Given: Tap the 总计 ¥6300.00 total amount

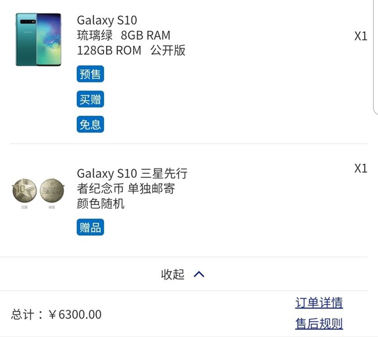Looking at the screenshot, I should [56, 315].
